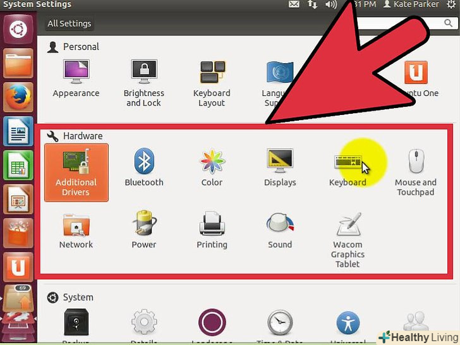
Task: Open Displays settings
Action: (x=280, y=167)
